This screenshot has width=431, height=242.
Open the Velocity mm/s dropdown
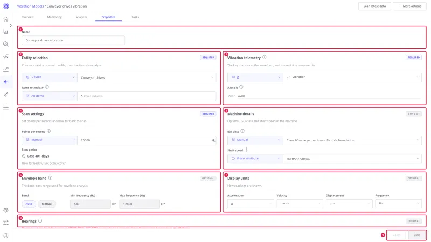(x=300, y=204)
